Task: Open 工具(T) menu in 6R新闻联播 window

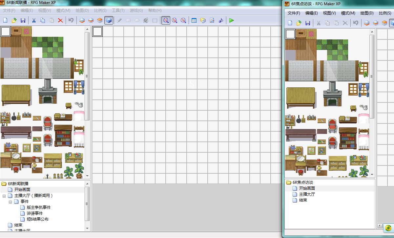Action: (x=118, y=11)
